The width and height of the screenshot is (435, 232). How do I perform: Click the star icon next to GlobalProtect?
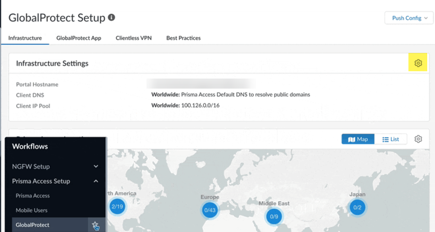click(95, 224)
